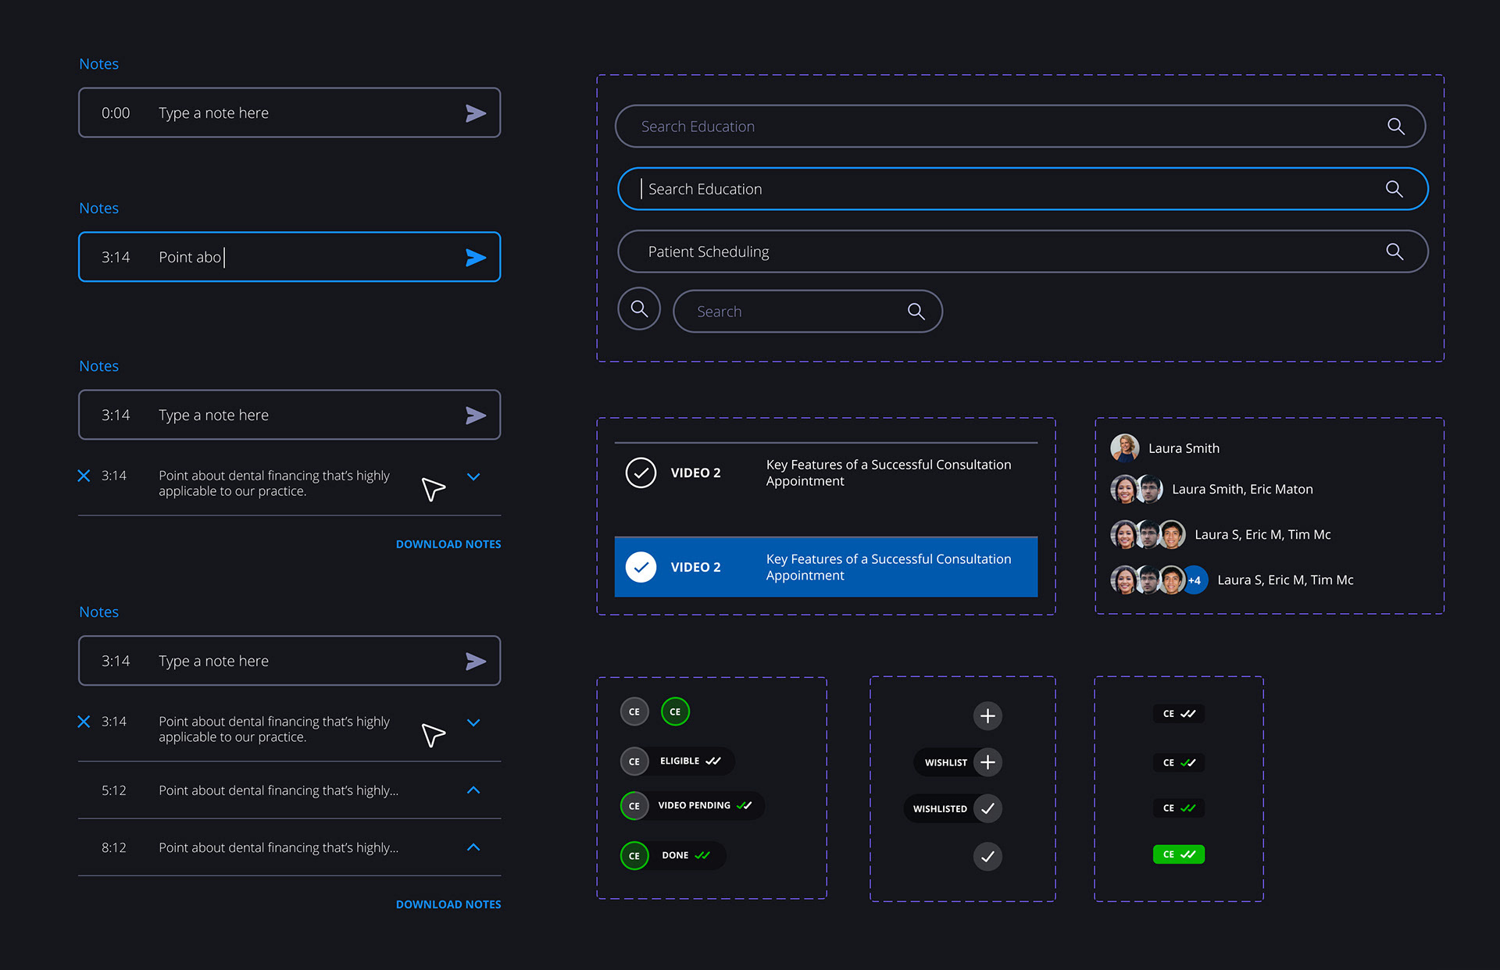The height and width of the screenshot is (970, 1500).
Task: Click magnifier icon in Patient Scheduling search bar
Action: point(1395,251)
